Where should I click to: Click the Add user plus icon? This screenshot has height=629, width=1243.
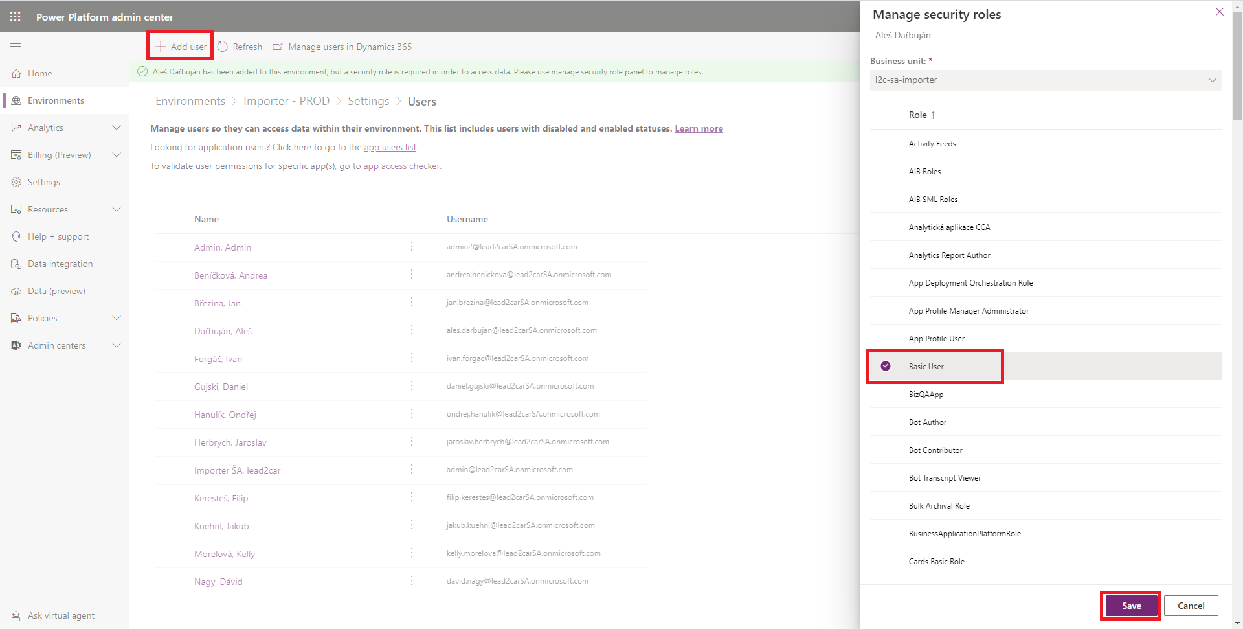pos(161,47)
